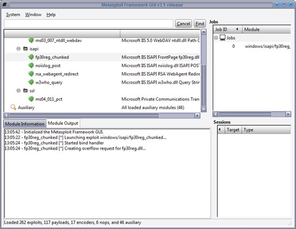Click the module tree scroll-down arrow
The image size is (296, 229).
[x=203, y=109]
